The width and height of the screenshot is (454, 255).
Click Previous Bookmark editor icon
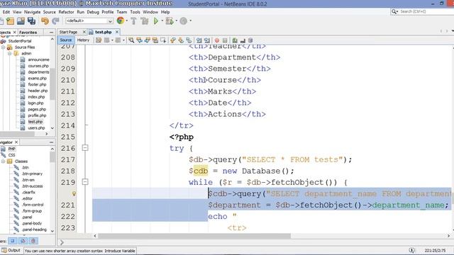pos(173,40)
